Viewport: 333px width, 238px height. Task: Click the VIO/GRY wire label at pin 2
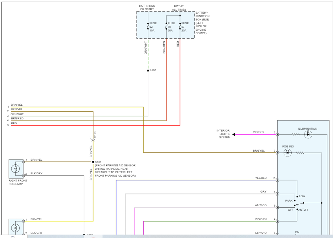pos(259,132)
